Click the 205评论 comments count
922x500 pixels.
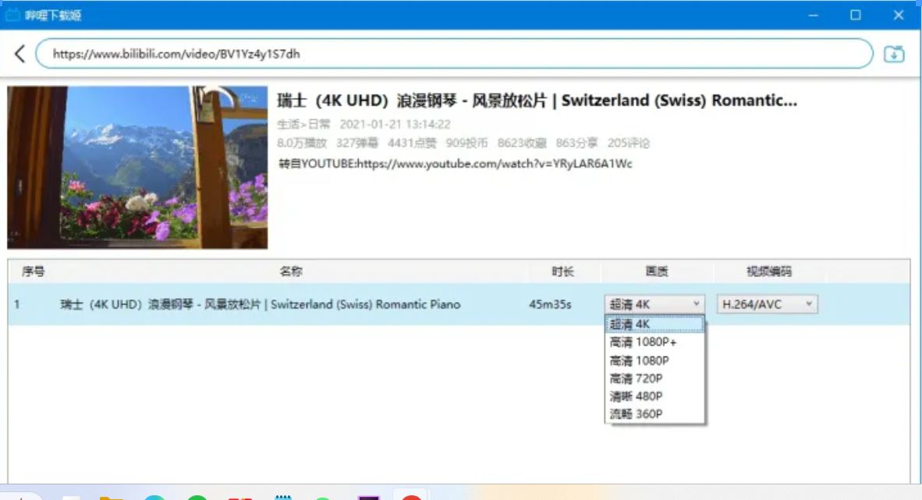click(x=629, y=143)
